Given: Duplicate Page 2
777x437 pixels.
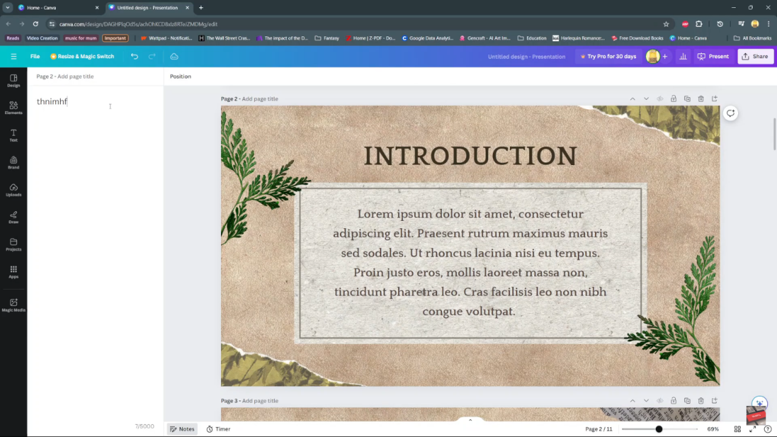Looking at the screenshot, I should click(687, 98).
